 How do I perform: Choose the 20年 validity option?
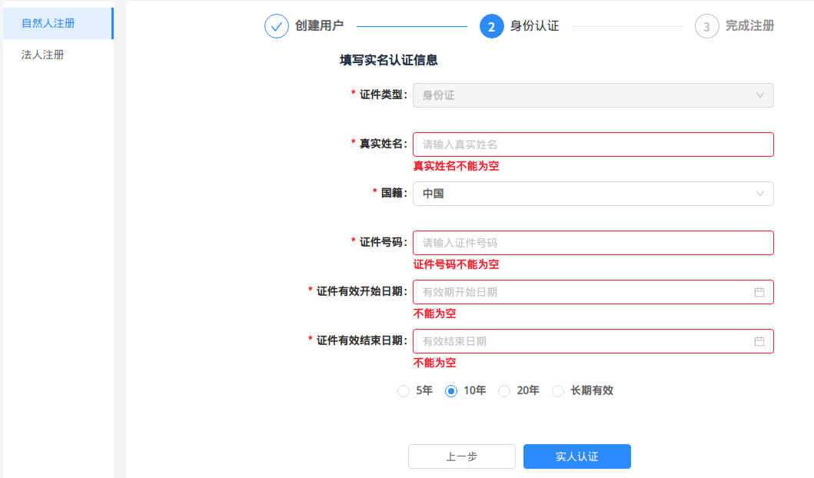(x=504, y=391)
